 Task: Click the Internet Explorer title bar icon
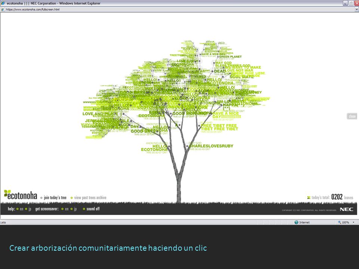tap(3, 3)
